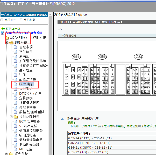Click the 菜单折叠 text link
This screenshot has height=155, width=156.
click(x=30, y=20)
